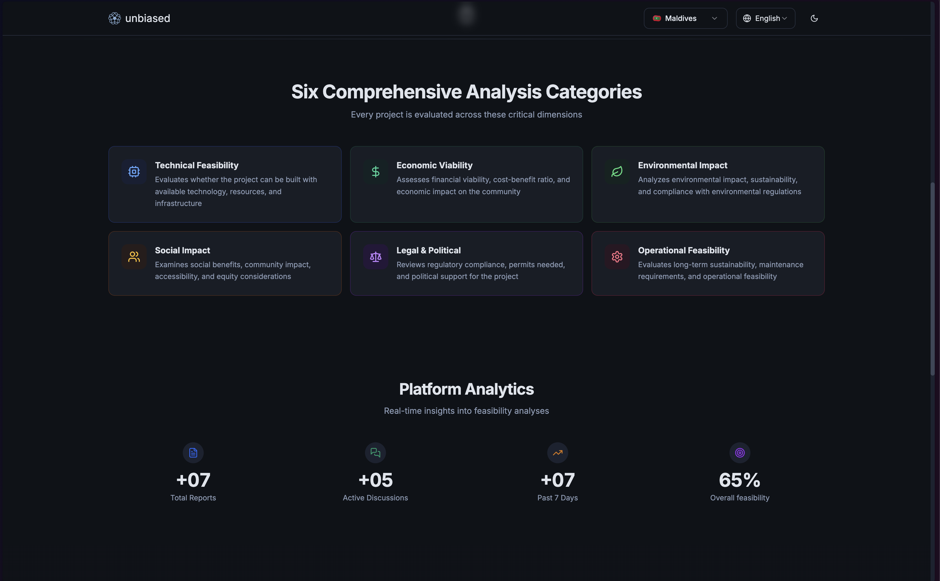Click the Technical Feasibility chip icon
This screenshot has height=581, width=940.
(134, 171)
